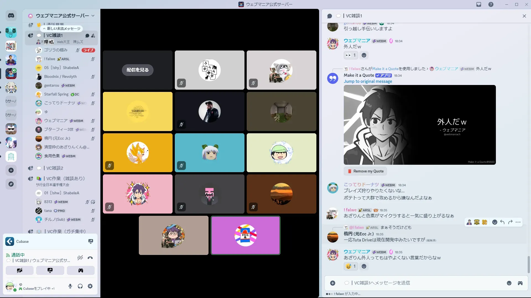Viewport: 531px width, 298px height.
Task: Mute microphone in user panel
Action: pyautogui.click(x=70, y=286)
